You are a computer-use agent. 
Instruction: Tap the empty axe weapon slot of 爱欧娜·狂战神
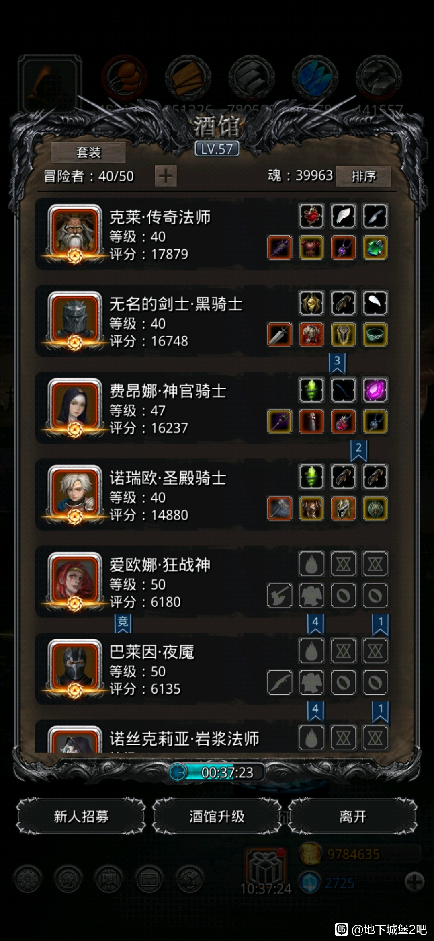click(x=280, y=595)
